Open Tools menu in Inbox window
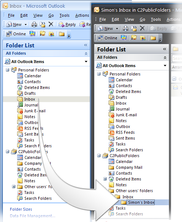 click(x=64, y=15)
